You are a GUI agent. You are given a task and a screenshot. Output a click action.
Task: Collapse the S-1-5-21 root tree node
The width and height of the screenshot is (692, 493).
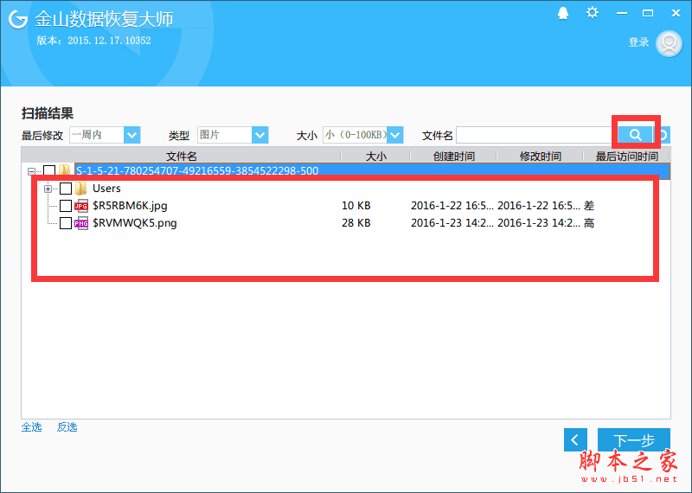[31, 171]
